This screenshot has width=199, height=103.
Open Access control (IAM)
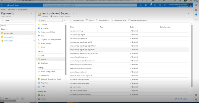coord(48,32)
